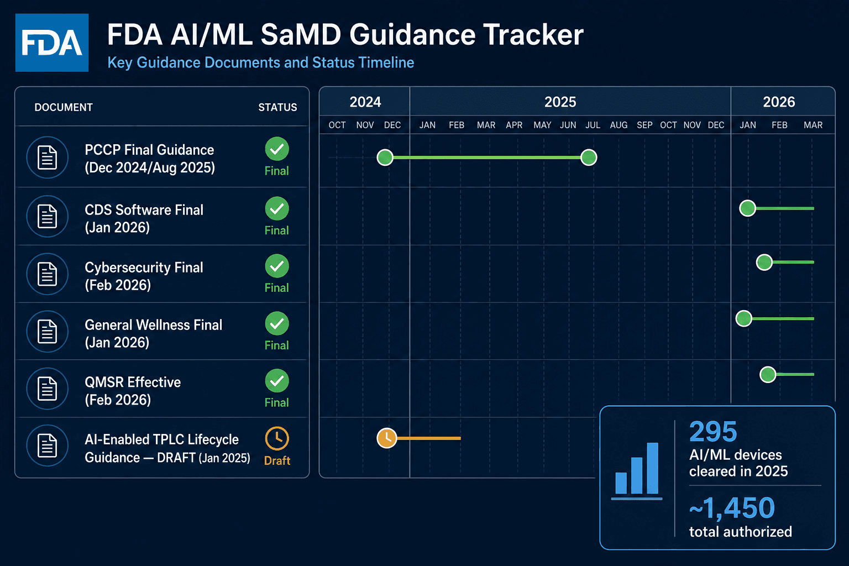Select the PCCP start marker at Dec 2024

point(385,158)
